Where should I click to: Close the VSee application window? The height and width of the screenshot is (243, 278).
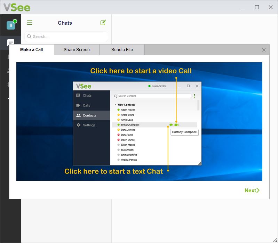(x=271, y=7)
